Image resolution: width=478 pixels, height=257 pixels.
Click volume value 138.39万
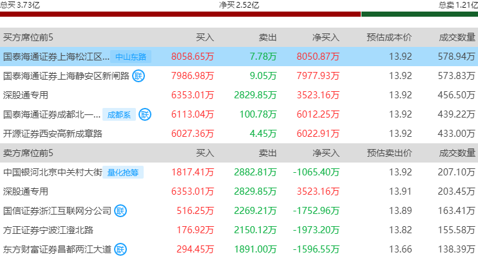[x=456, y=249]
